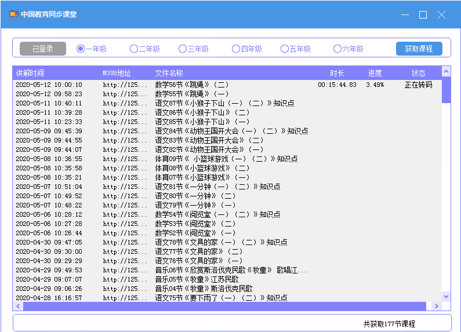Screen dimensions: 461x332
Task: Select 语文76节《文具的家》(一) row
Action: 227,261
